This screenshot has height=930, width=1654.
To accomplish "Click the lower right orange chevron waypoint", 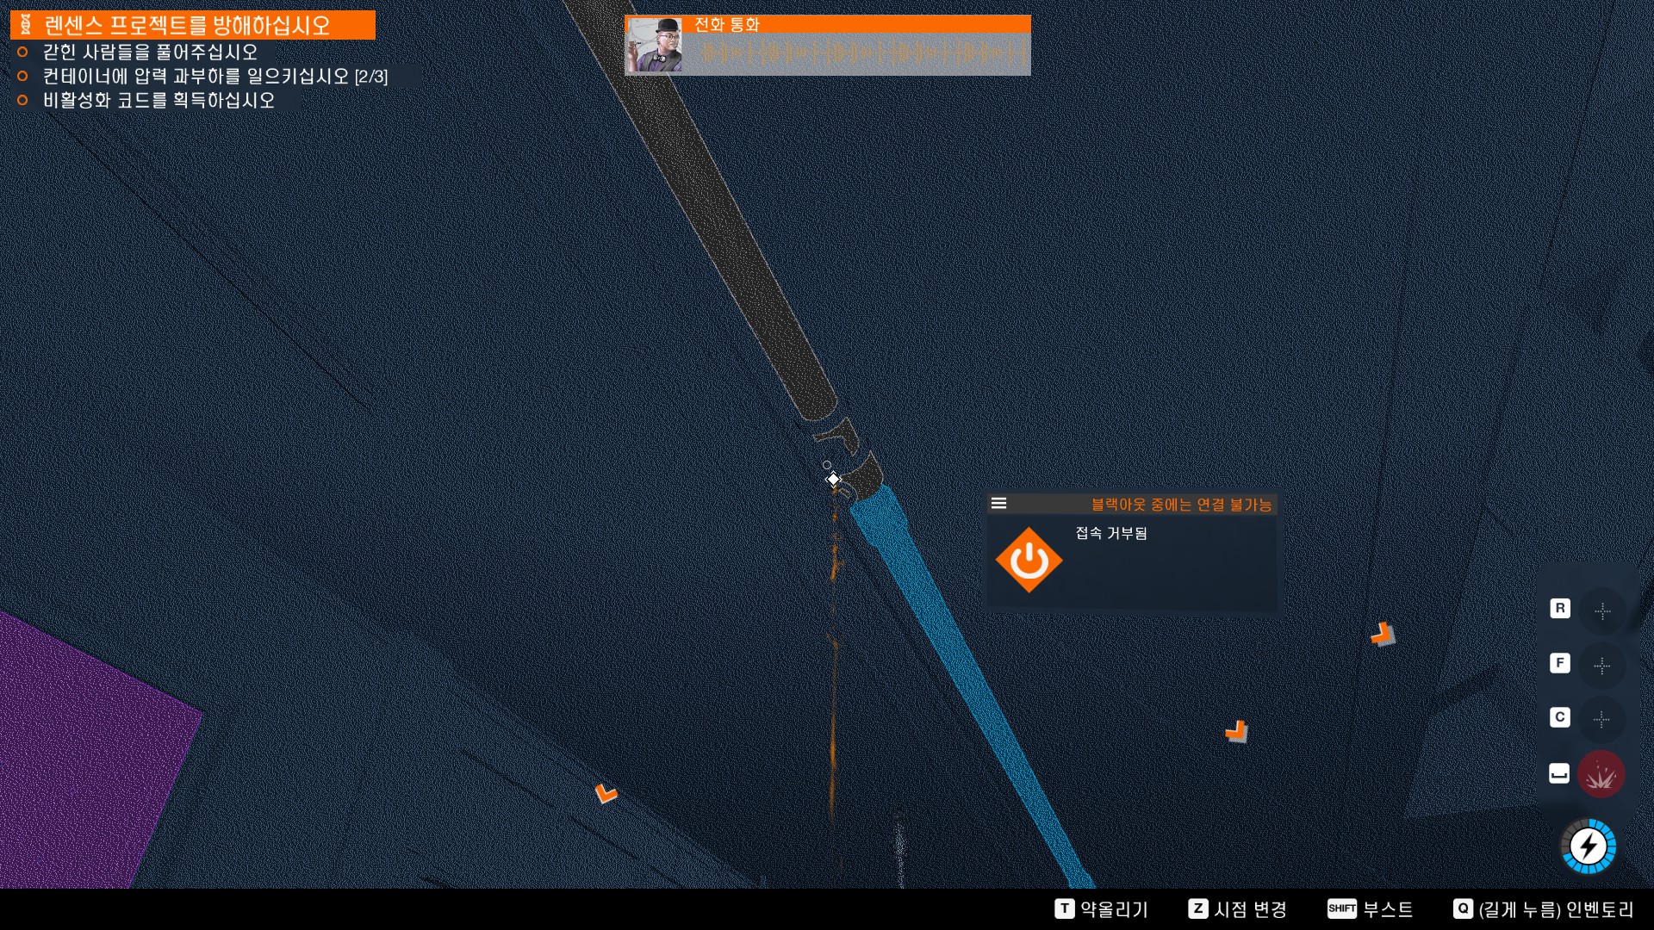I will pyautogui.click(x=1236, y=731).
